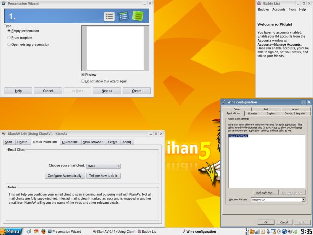Click the KlamAV title bar icon
The image size is (313, 235).
[x=4, y=134]
